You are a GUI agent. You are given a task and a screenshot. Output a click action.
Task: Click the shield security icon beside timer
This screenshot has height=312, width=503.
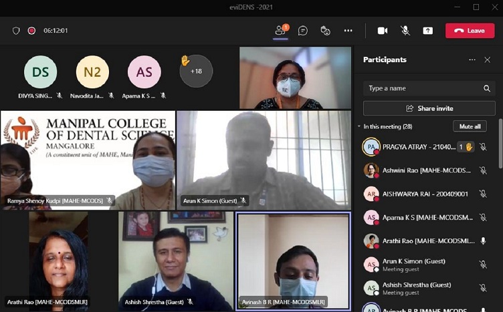pyautogui.click(x=17, y=31)
